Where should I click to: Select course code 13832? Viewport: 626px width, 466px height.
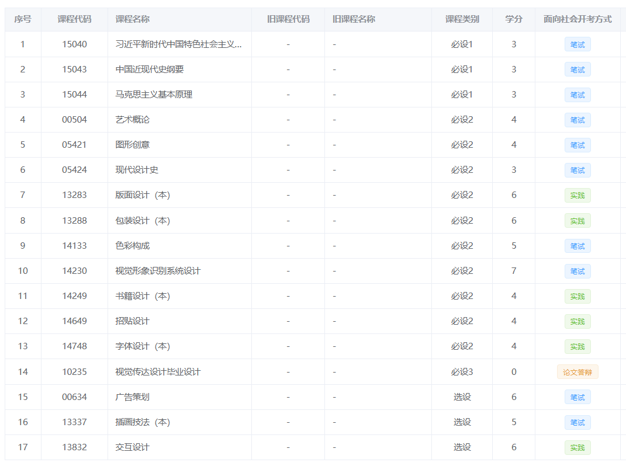click(74, 447)
